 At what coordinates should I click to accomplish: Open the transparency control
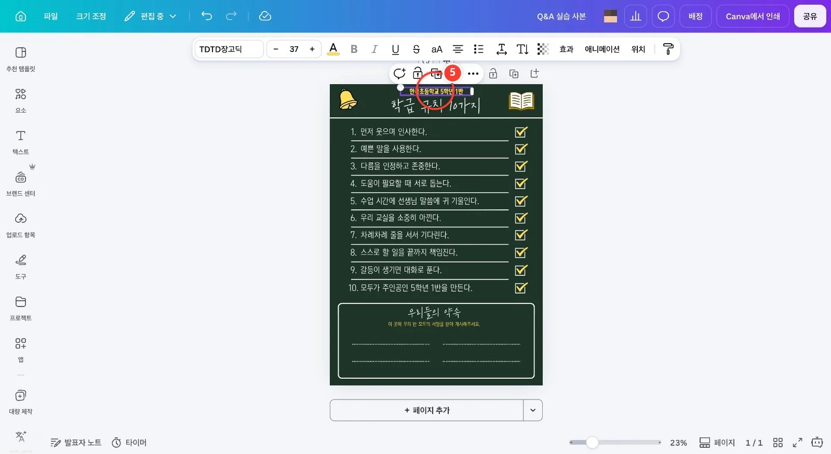(543, 49)
